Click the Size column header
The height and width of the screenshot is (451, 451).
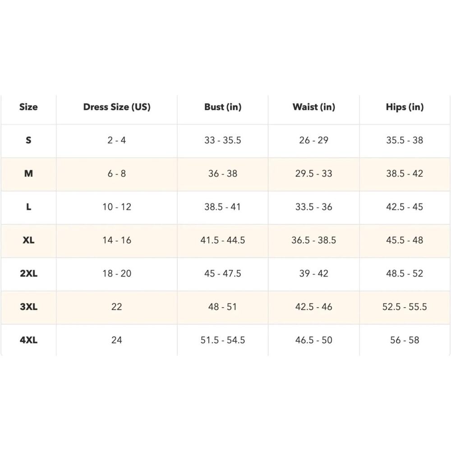coord(28,107)
